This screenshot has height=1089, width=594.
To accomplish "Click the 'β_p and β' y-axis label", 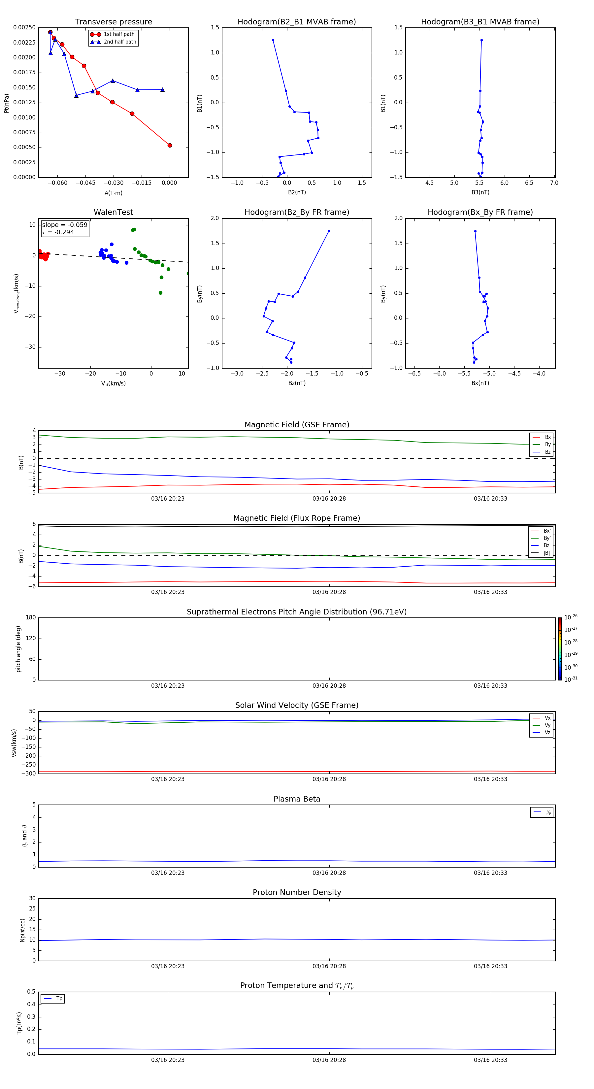I will coord(24,836).
